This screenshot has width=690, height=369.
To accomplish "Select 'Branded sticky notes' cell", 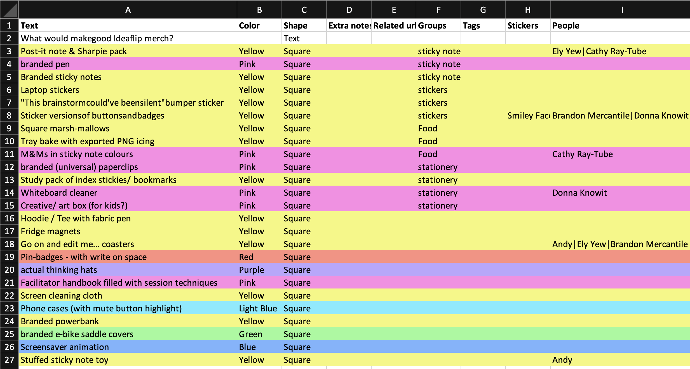I will [x=128, y=77].
